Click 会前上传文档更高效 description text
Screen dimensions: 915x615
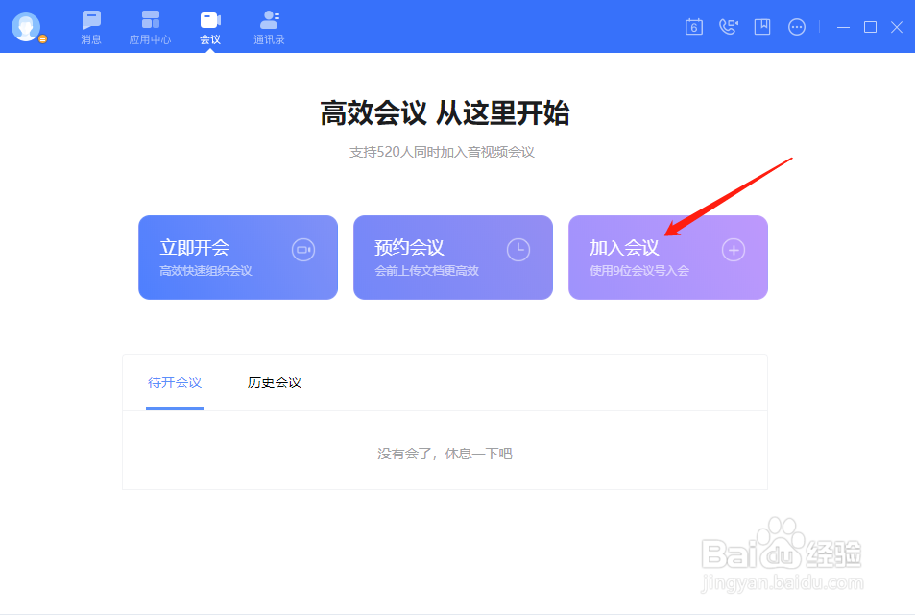(426, 271)
